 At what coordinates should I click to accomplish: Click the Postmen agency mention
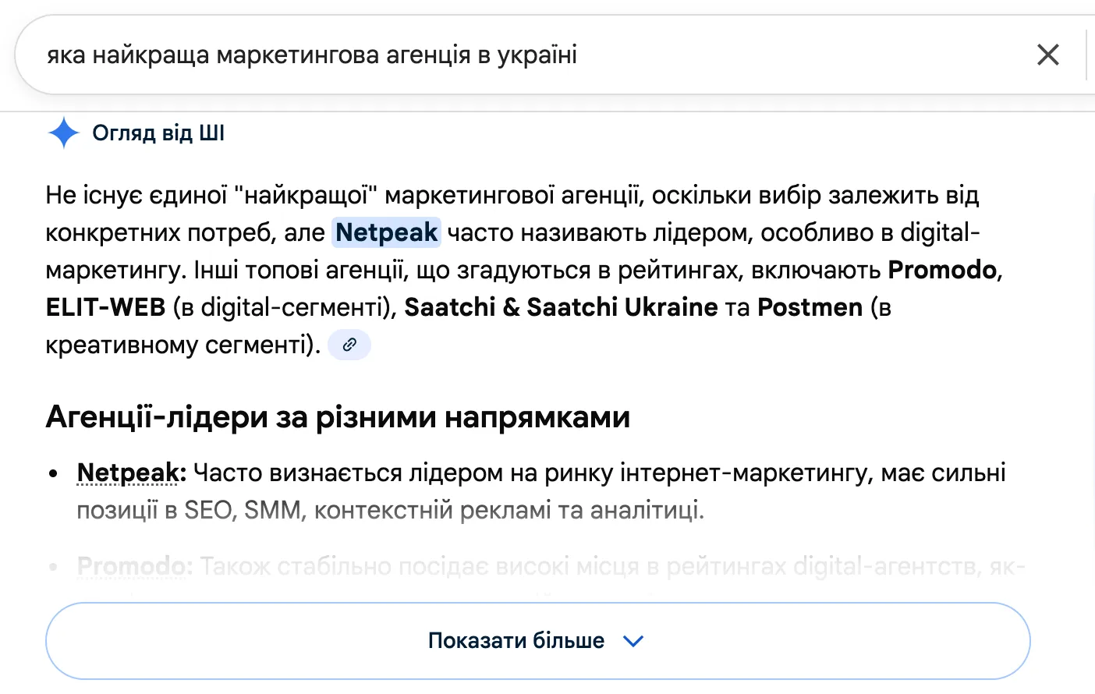(x=809, y=307)
